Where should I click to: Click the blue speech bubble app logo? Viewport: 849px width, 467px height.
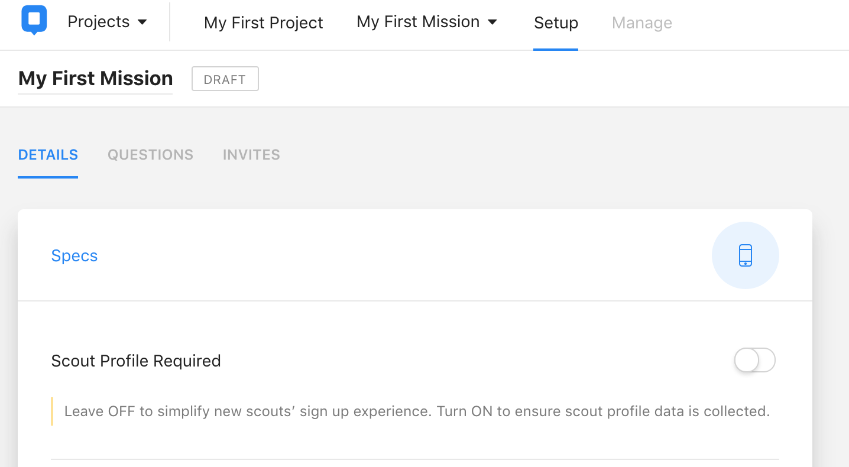(x=34, y=20)
